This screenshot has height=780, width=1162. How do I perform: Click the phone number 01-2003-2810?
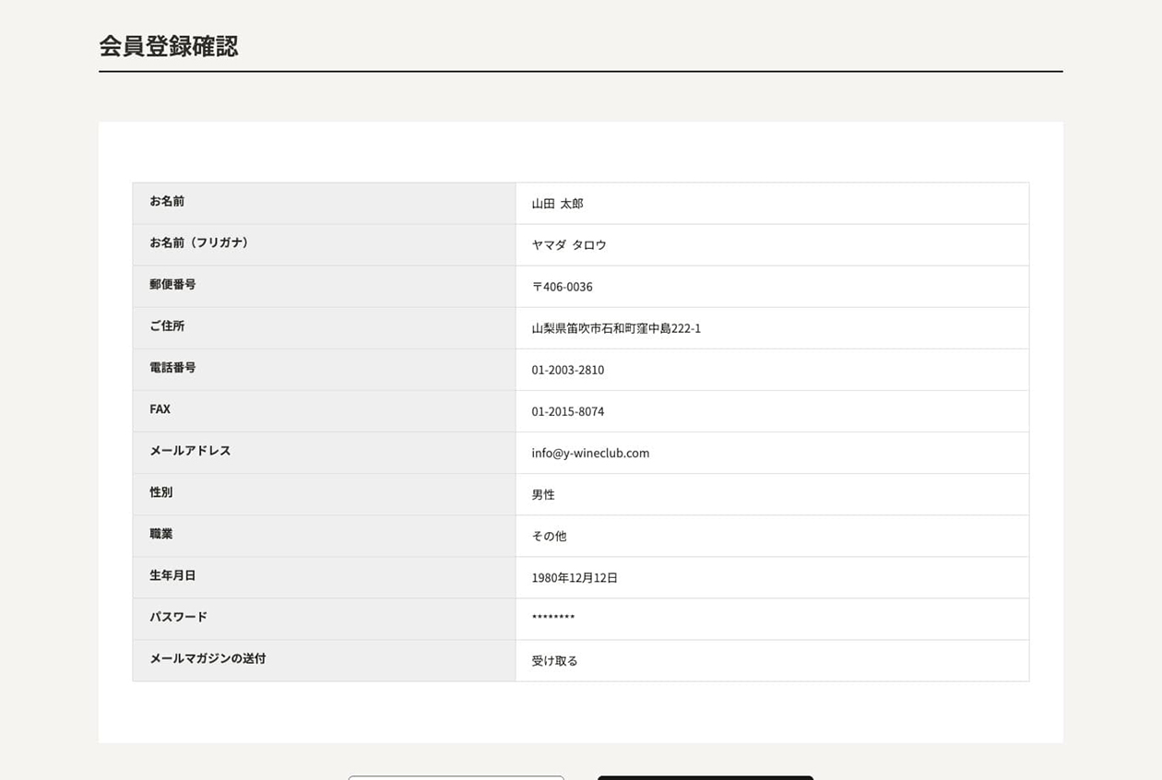pos(568,370)
